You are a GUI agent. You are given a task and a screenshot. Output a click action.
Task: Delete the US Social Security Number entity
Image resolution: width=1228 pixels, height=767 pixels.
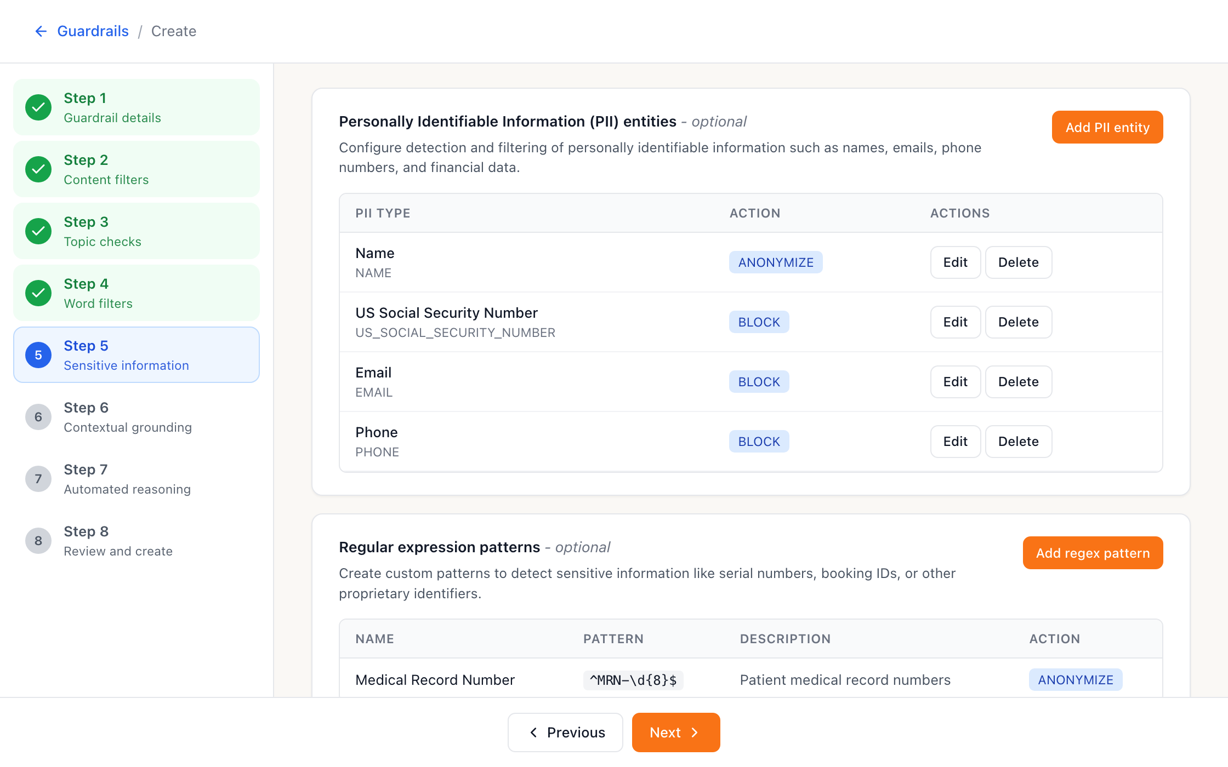(x=1019, y=322)
